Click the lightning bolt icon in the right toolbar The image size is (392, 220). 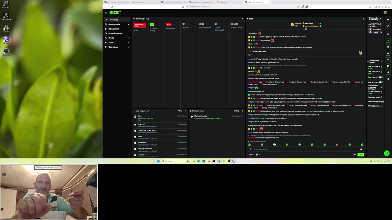tap(388, 40)
